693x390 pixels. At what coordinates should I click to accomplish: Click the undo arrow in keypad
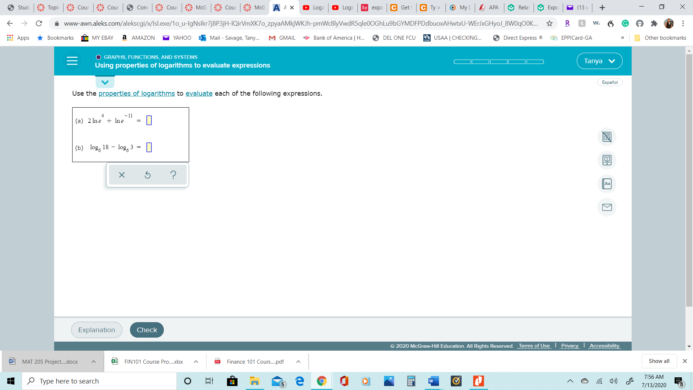148,175
